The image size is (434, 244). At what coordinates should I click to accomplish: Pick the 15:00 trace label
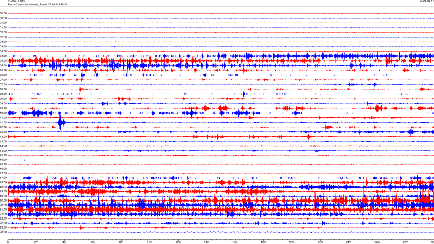(x=3, y=155)
